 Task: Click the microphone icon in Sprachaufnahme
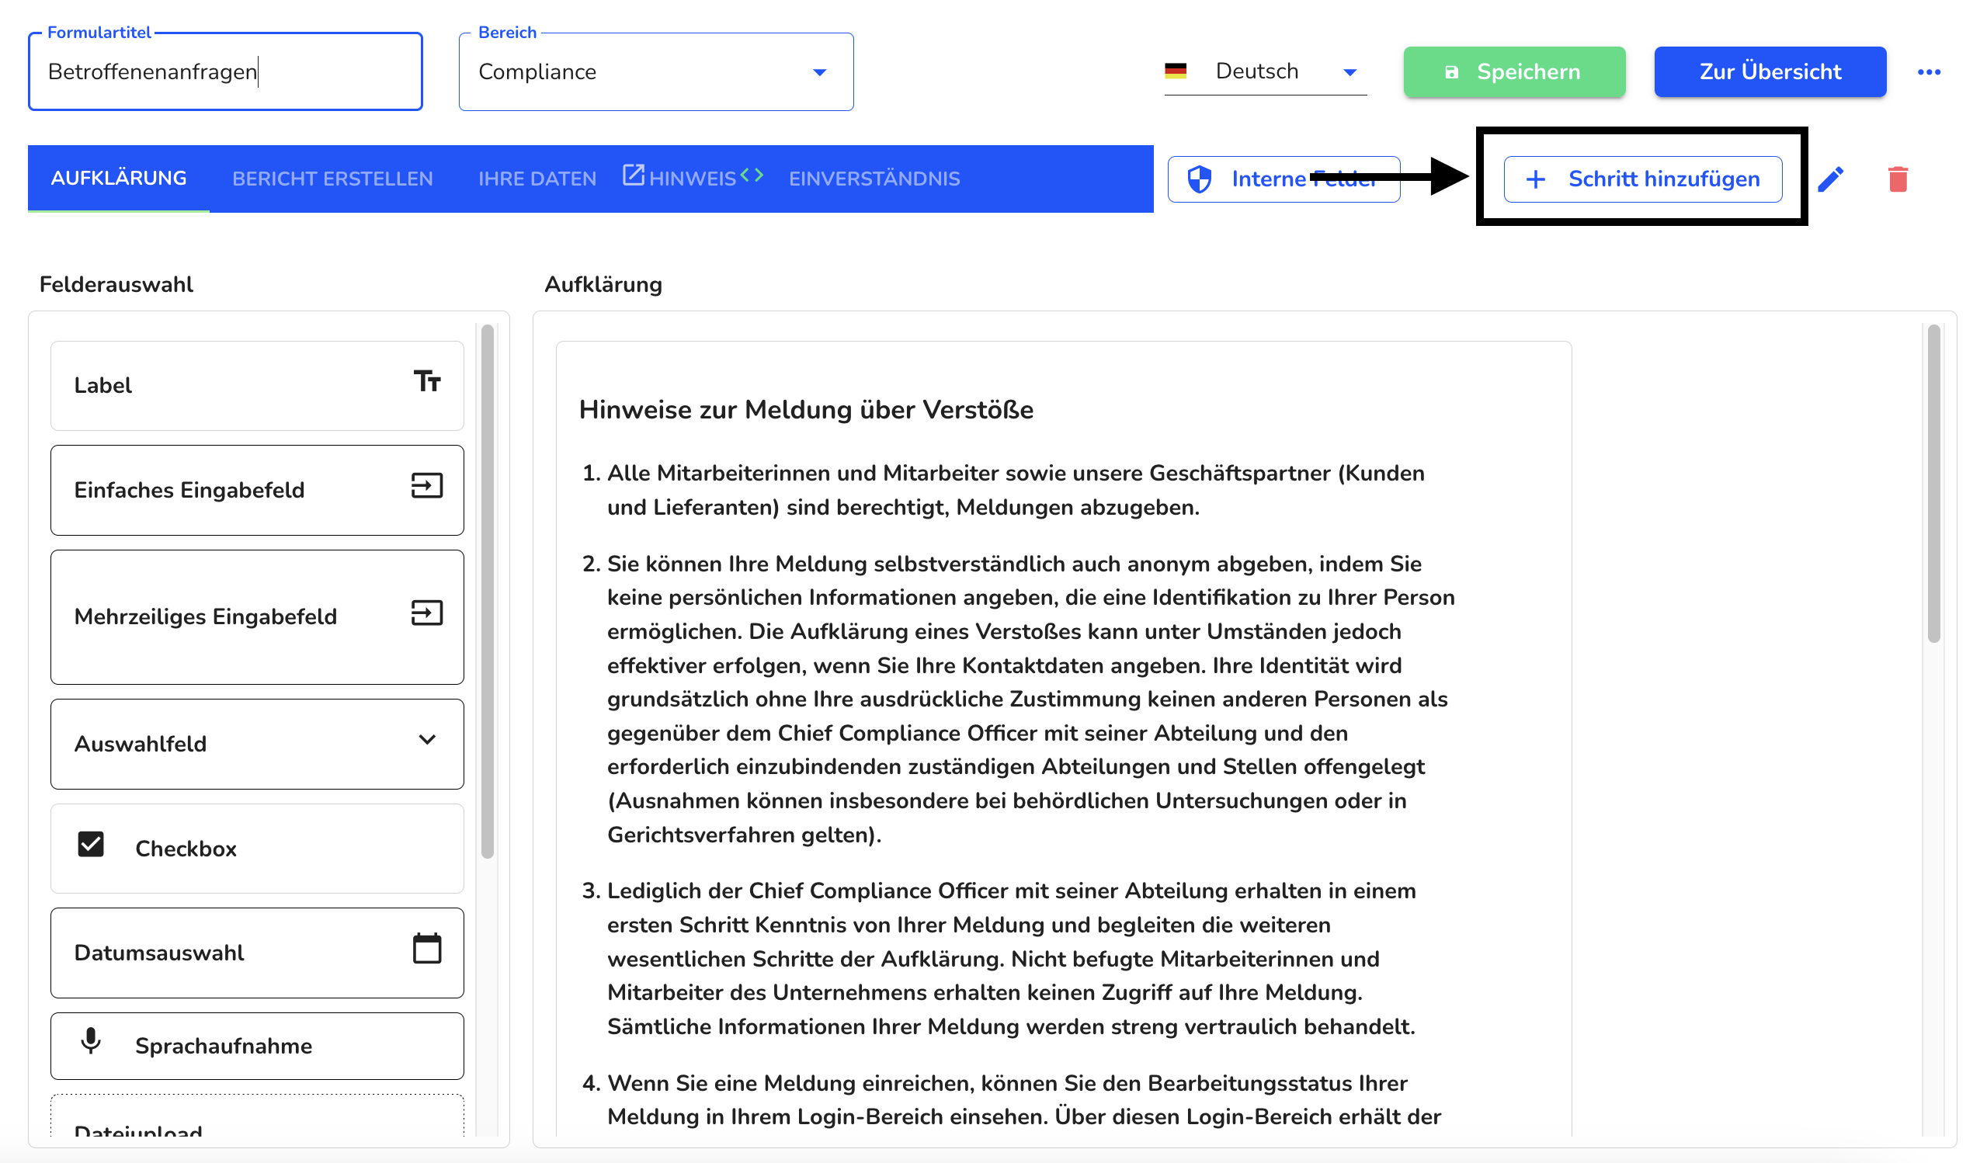tap(90, 1041)
